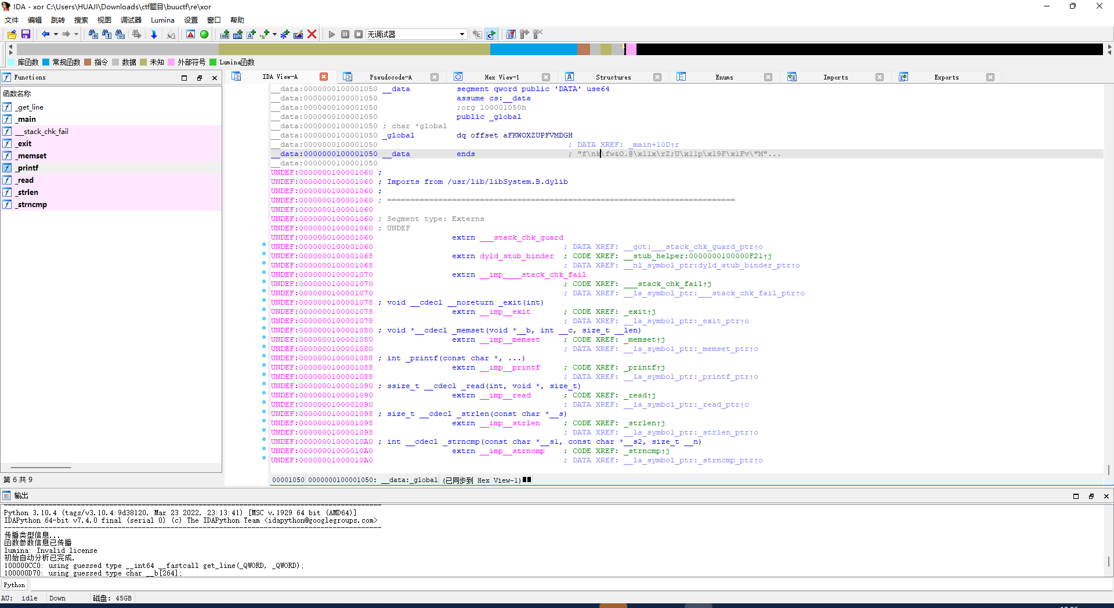Jump forward using the gray right arrow
Screen dimensions: 1114x608
point(66,34)
